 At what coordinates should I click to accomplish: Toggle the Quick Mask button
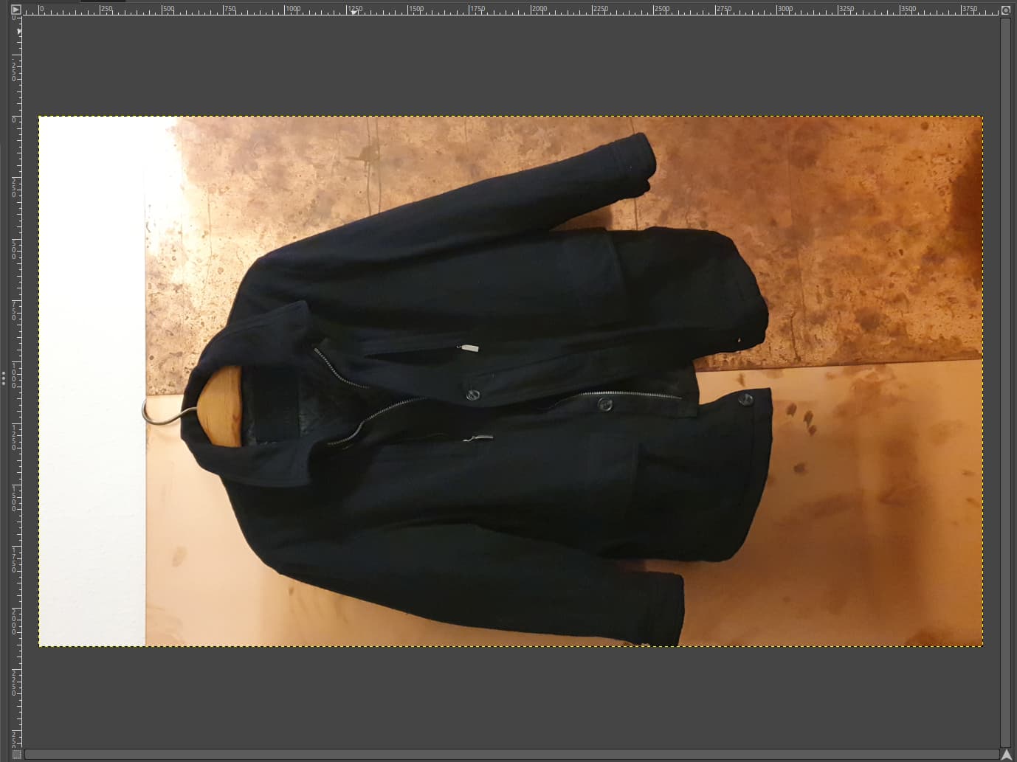click(x=15, y=754)
